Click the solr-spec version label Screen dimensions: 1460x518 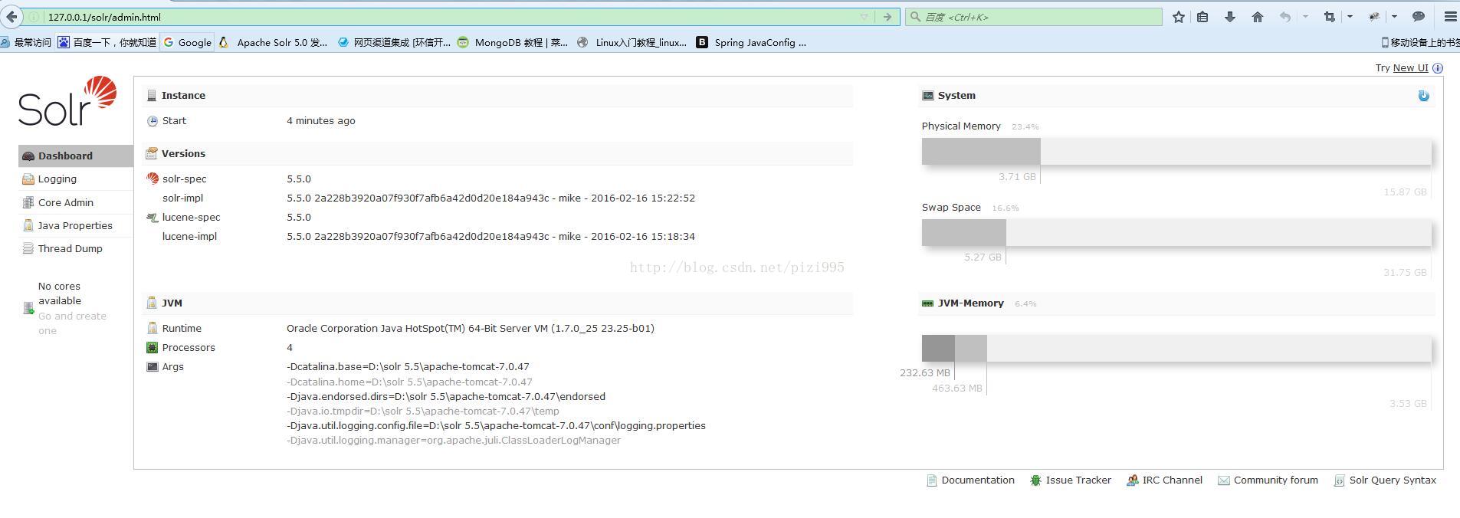click(x=184, y=179)
